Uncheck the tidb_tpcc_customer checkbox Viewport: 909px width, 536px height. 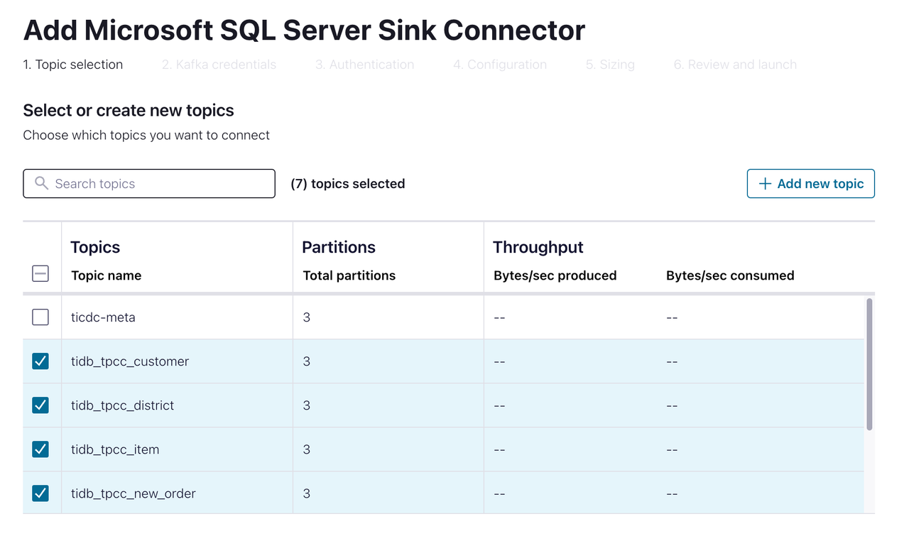click(40, 361)
